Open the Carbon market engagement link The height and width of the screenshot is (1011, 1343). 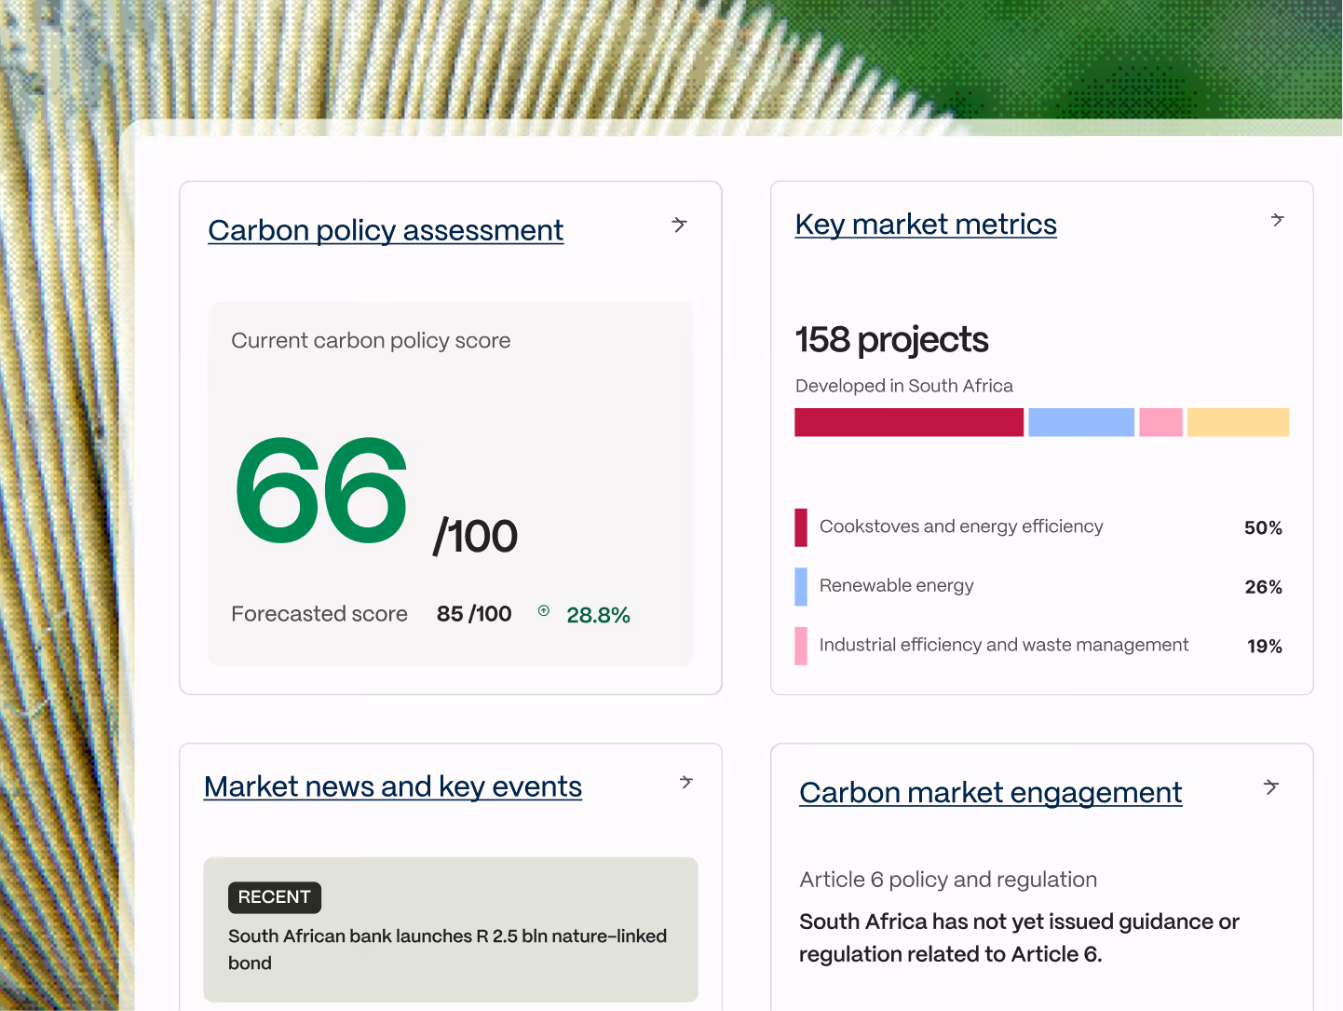pyautogui.click(x=991, y=793)
